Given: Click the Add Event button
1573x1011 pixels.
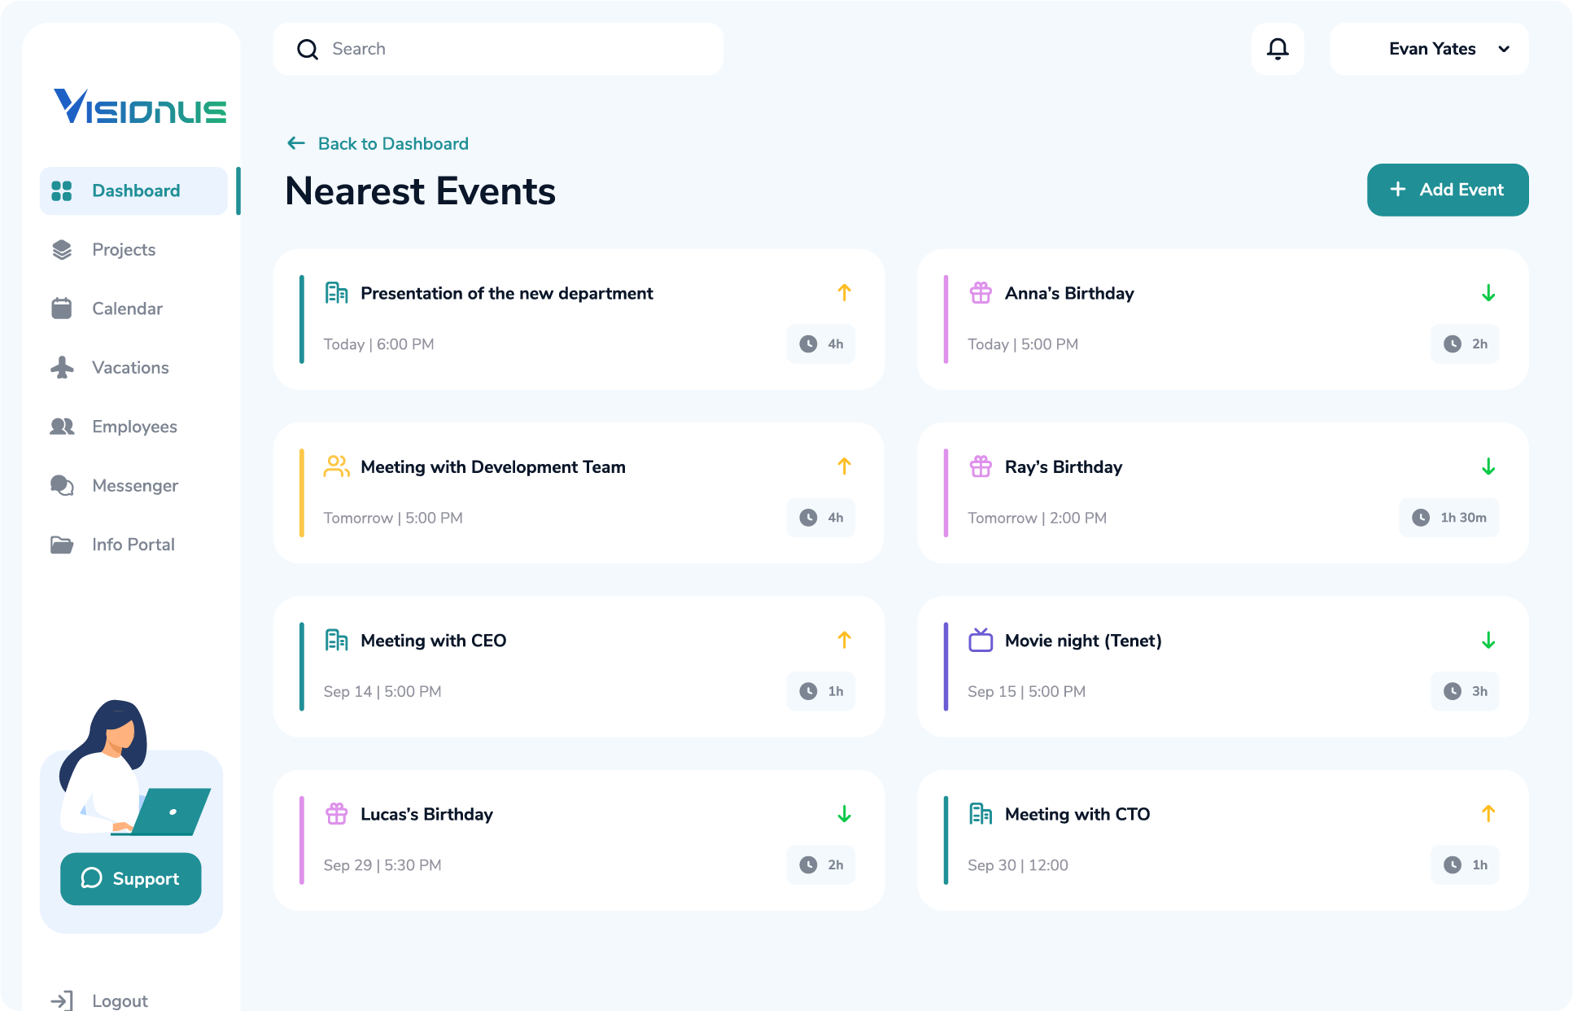Looking at the screenshot, I should coord(1447,190).
